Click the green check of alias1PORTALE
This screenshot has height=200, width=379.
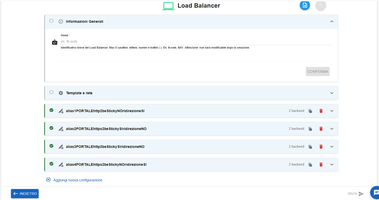pyautogui.click(x=51, y=110)
